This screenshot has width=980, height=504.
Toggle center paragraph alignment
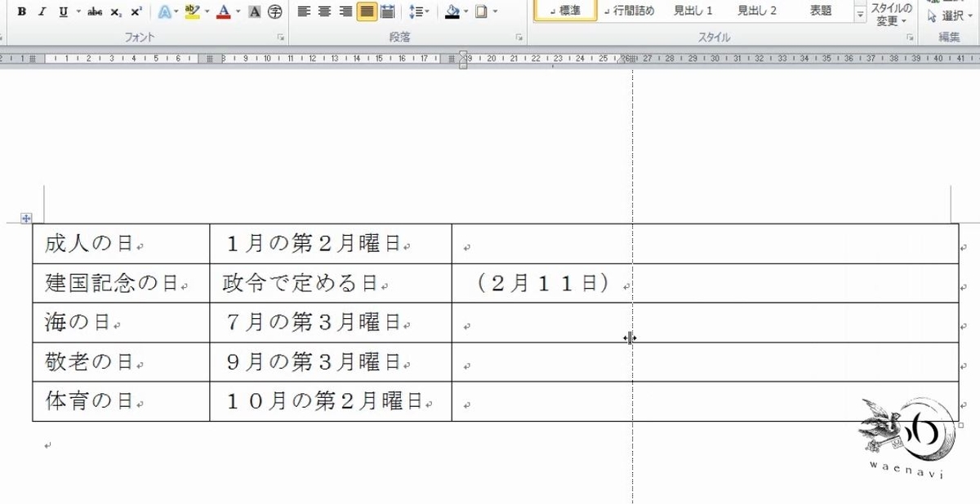pos(324,11)
